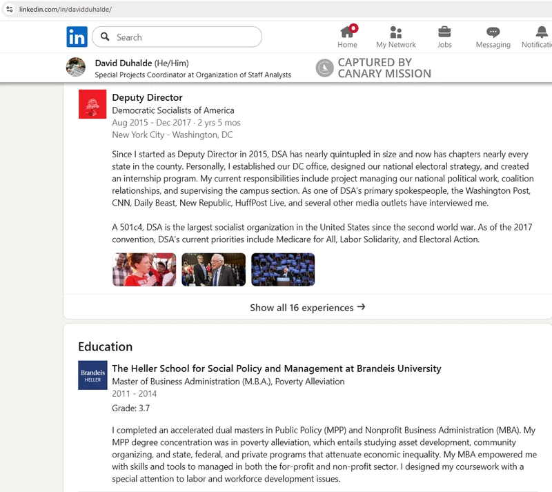Open My Network icon
Viewport: 552px width, 492px height.
(x=395, y=32)
